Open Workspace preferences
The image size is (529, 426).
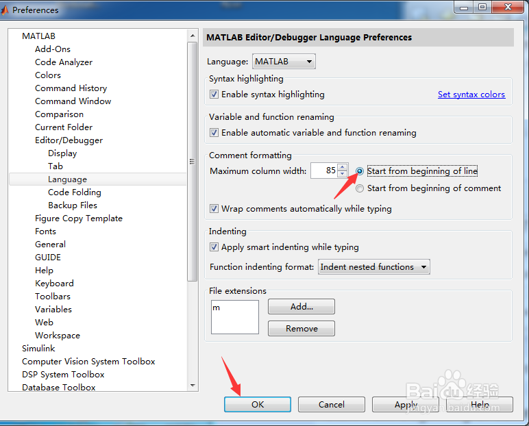click(x=58, y=336)
